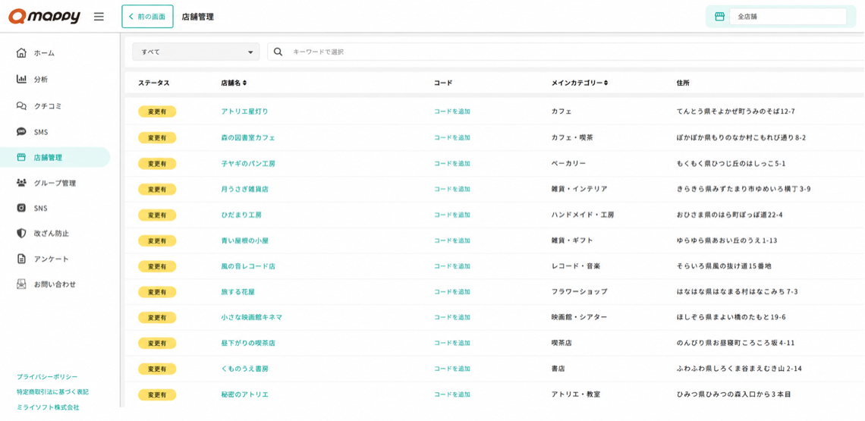This screenshot has height=421, width=865.
Task: Open クチコミ in sidebar
Action: click(x=48, y=105)
